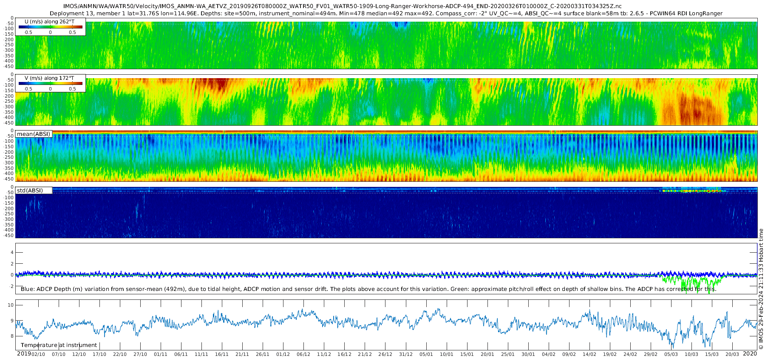Click the 15/03 date tick label
The width and height of the screenshot is (765, 361).
(712, 354)
